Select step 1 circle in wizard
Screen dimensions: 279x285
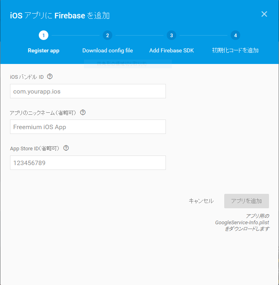coord(44,35)
